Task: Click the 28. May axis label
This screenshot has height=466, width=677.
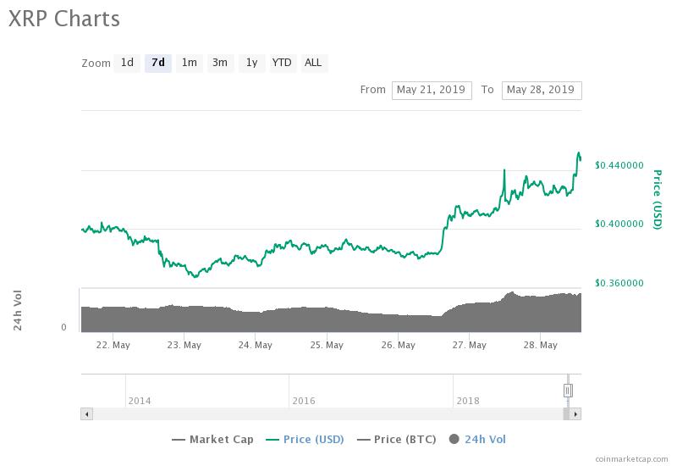Action: pyautogui.click(x=541, y=345)
